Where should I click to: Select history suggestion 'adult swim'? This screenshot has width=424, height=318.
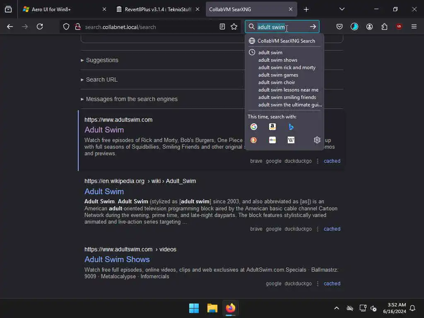coord(284,53)
